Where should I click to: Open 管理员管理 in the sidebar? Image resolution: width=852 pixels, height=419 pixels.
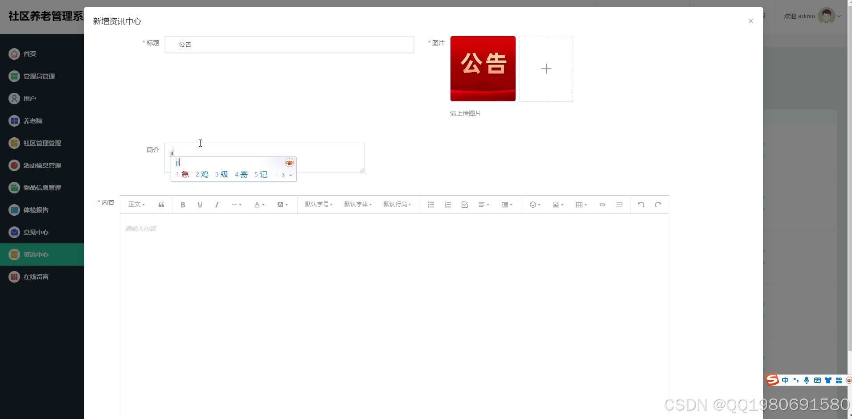pos(42,76)
